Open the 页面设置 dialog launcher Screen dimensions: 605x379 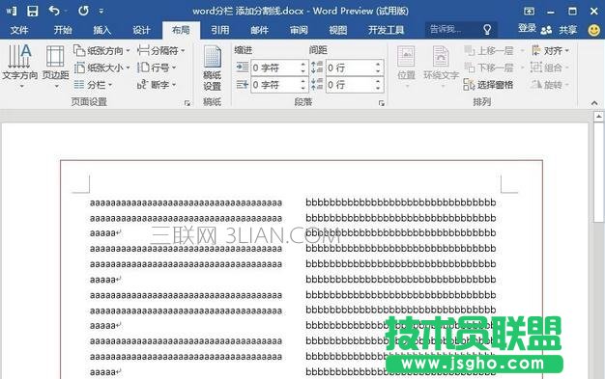187,103
